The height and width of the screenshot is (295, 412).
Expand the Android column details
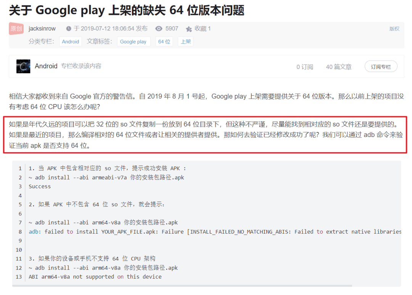click(46, 66)
